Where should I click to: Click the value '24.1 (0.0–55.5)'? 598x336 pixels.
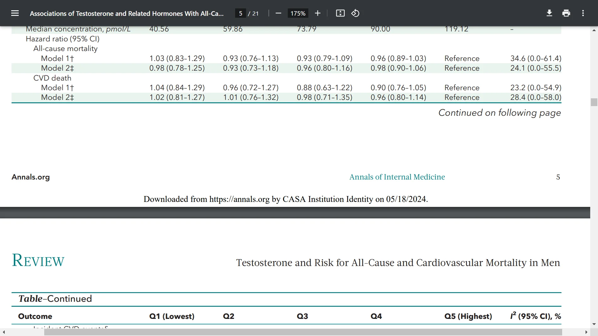pos(536,68)
